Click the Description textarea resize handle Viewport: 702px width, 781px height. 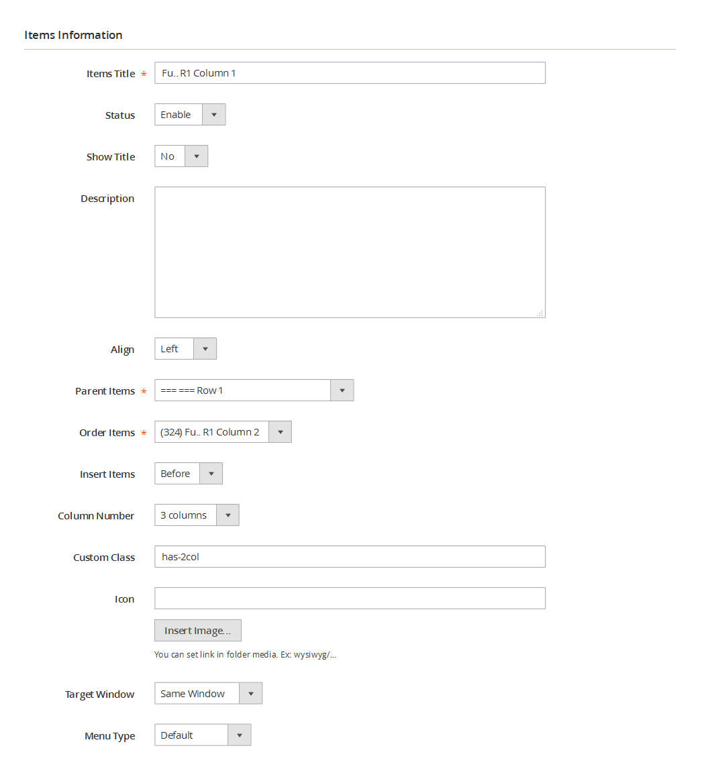[540, 313]
